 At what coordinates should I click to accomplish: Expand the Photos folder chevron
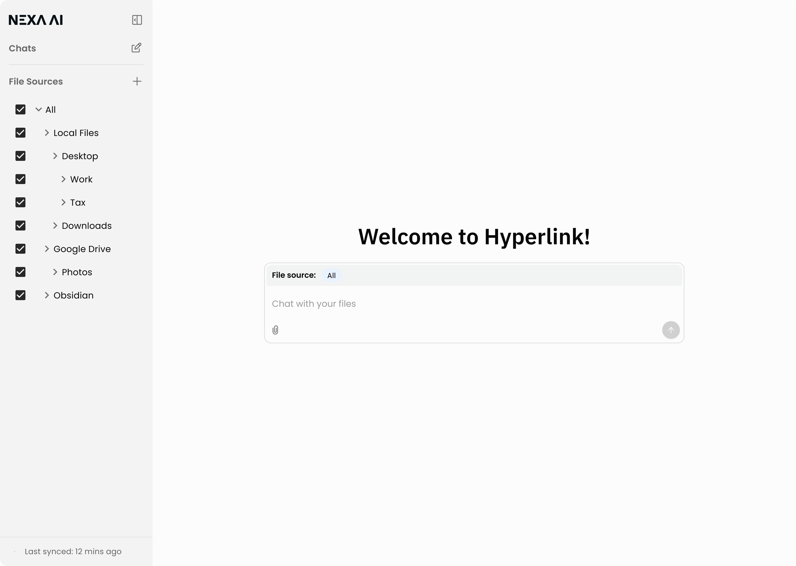[x=55, y=272]
